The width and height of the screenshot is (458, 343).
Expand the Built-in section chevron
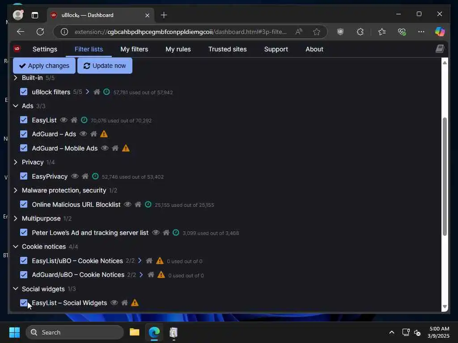click(16, 78)
